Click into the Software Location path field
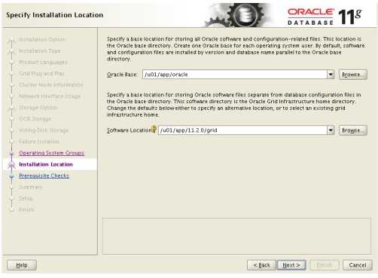This screenshot has height=278, width=378. pos(242,130)
